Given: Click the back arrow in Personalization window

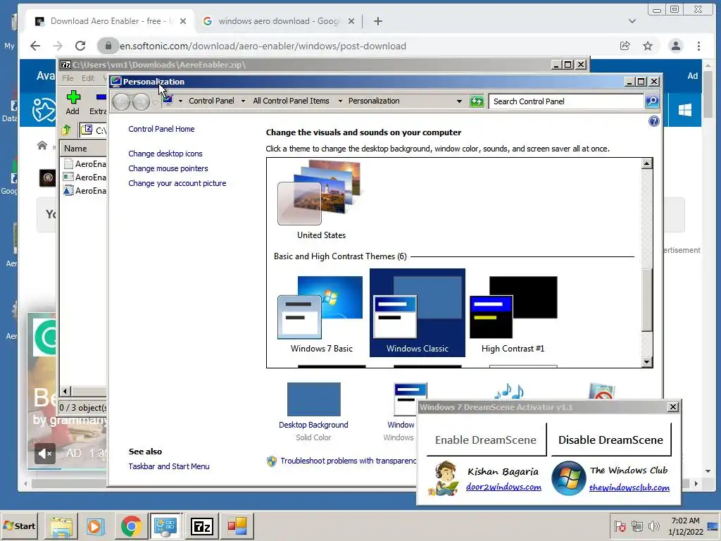Looking at the screenshot, I should click(x=122, y=101).
